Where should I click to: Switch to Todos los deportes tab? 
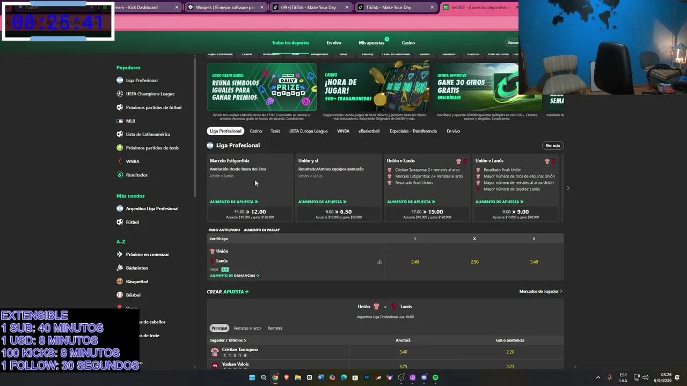click(290, 43)
